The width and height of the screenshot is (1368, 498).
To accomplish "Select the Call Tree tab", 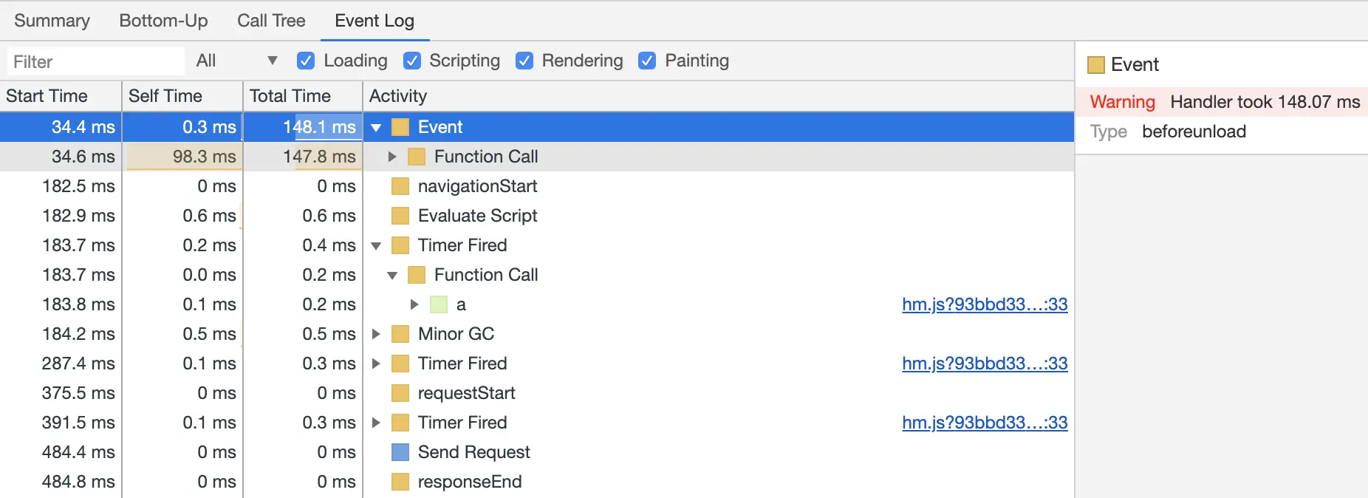I will [x=271, y=21].
